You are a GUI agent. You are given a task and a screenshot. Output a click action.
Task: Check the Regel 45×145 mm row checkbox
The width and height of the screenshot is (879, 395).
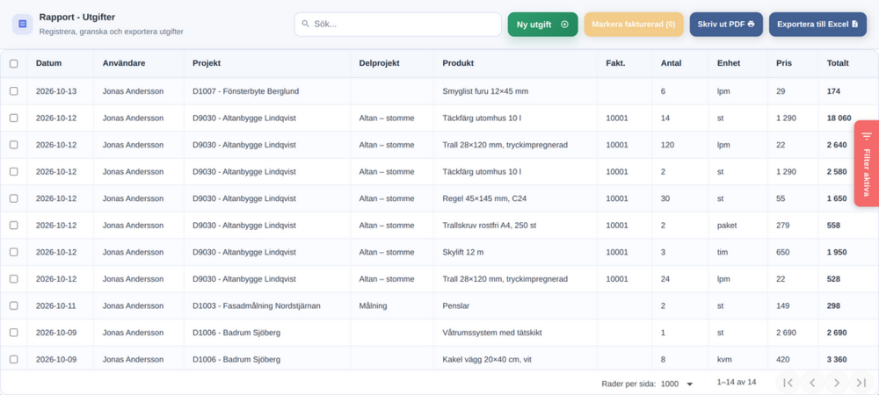[x=13, y=198]
